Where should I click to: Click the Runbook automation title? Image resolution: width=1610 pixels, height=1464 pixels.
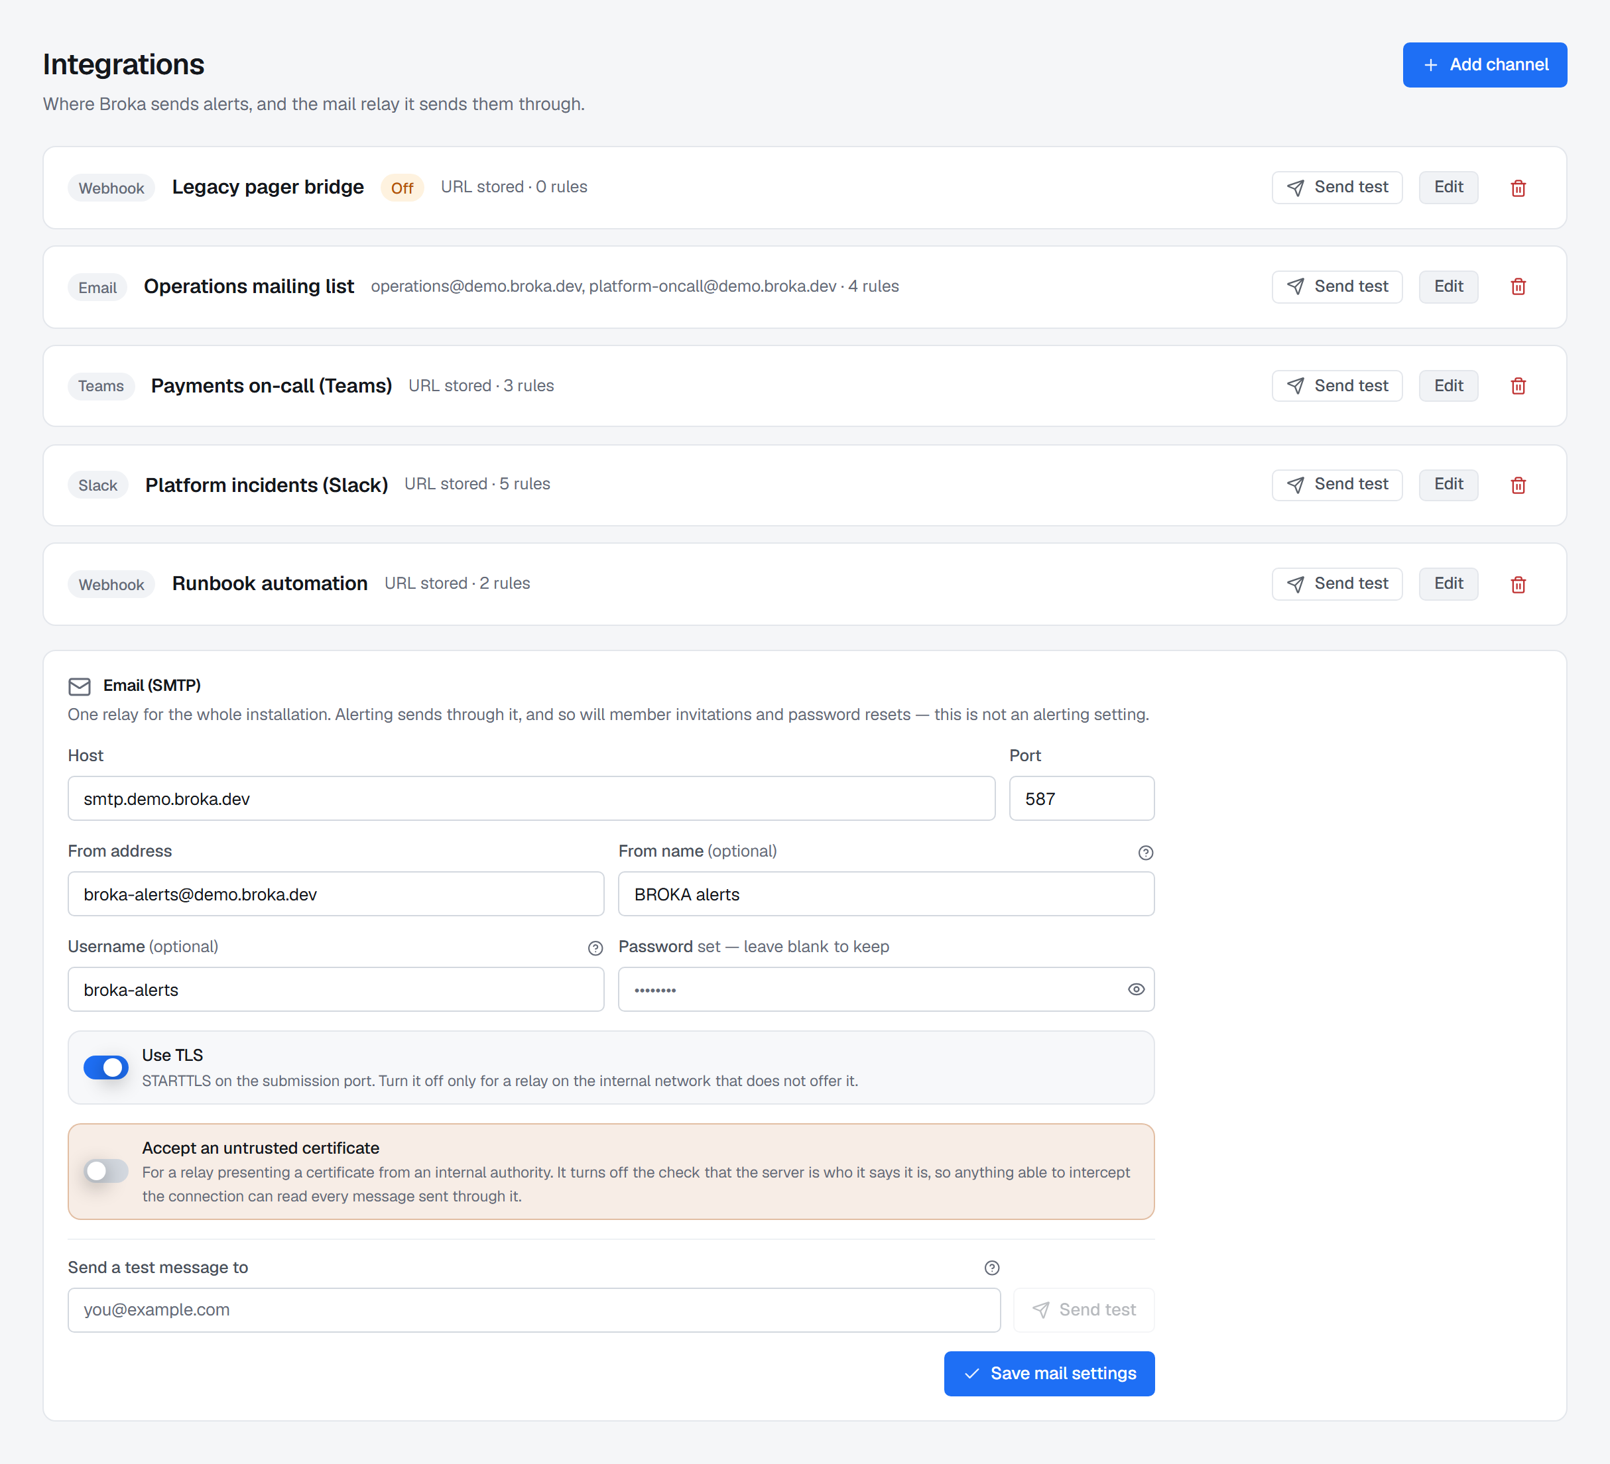[270, 584]
